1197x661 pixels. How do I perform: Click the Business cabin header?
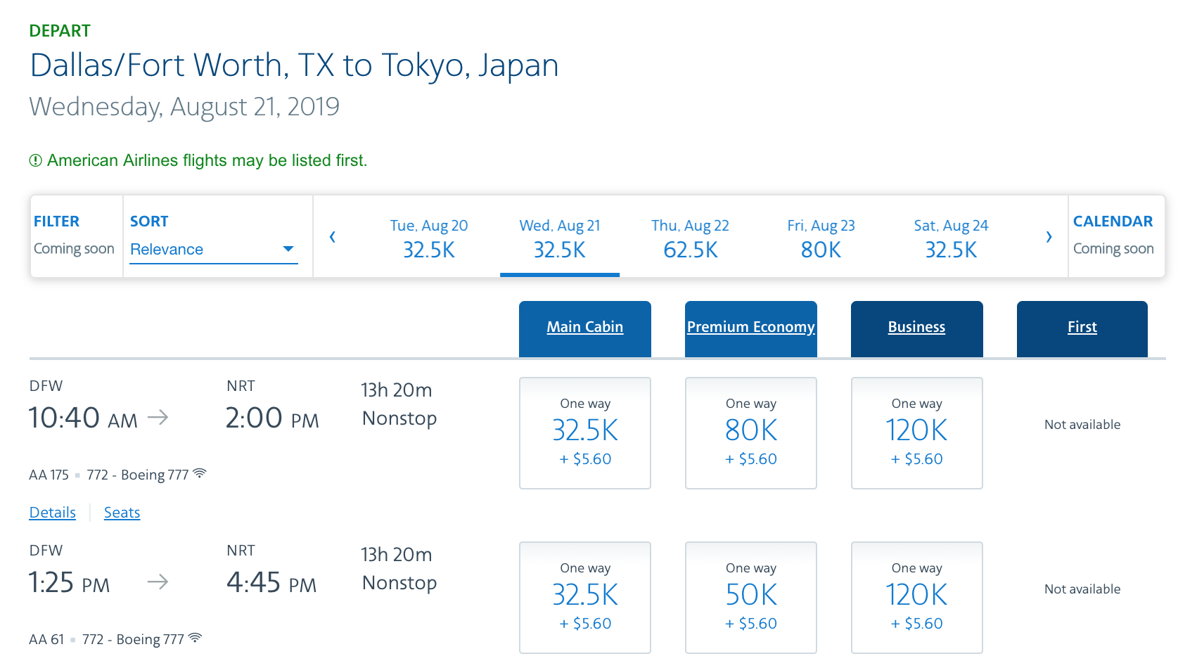[916, 327]
